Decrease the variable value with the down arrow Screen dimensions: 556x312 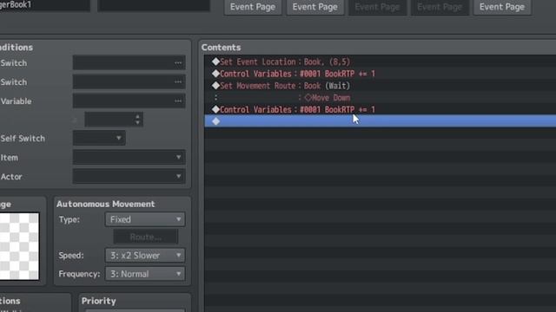click(137, 123)
